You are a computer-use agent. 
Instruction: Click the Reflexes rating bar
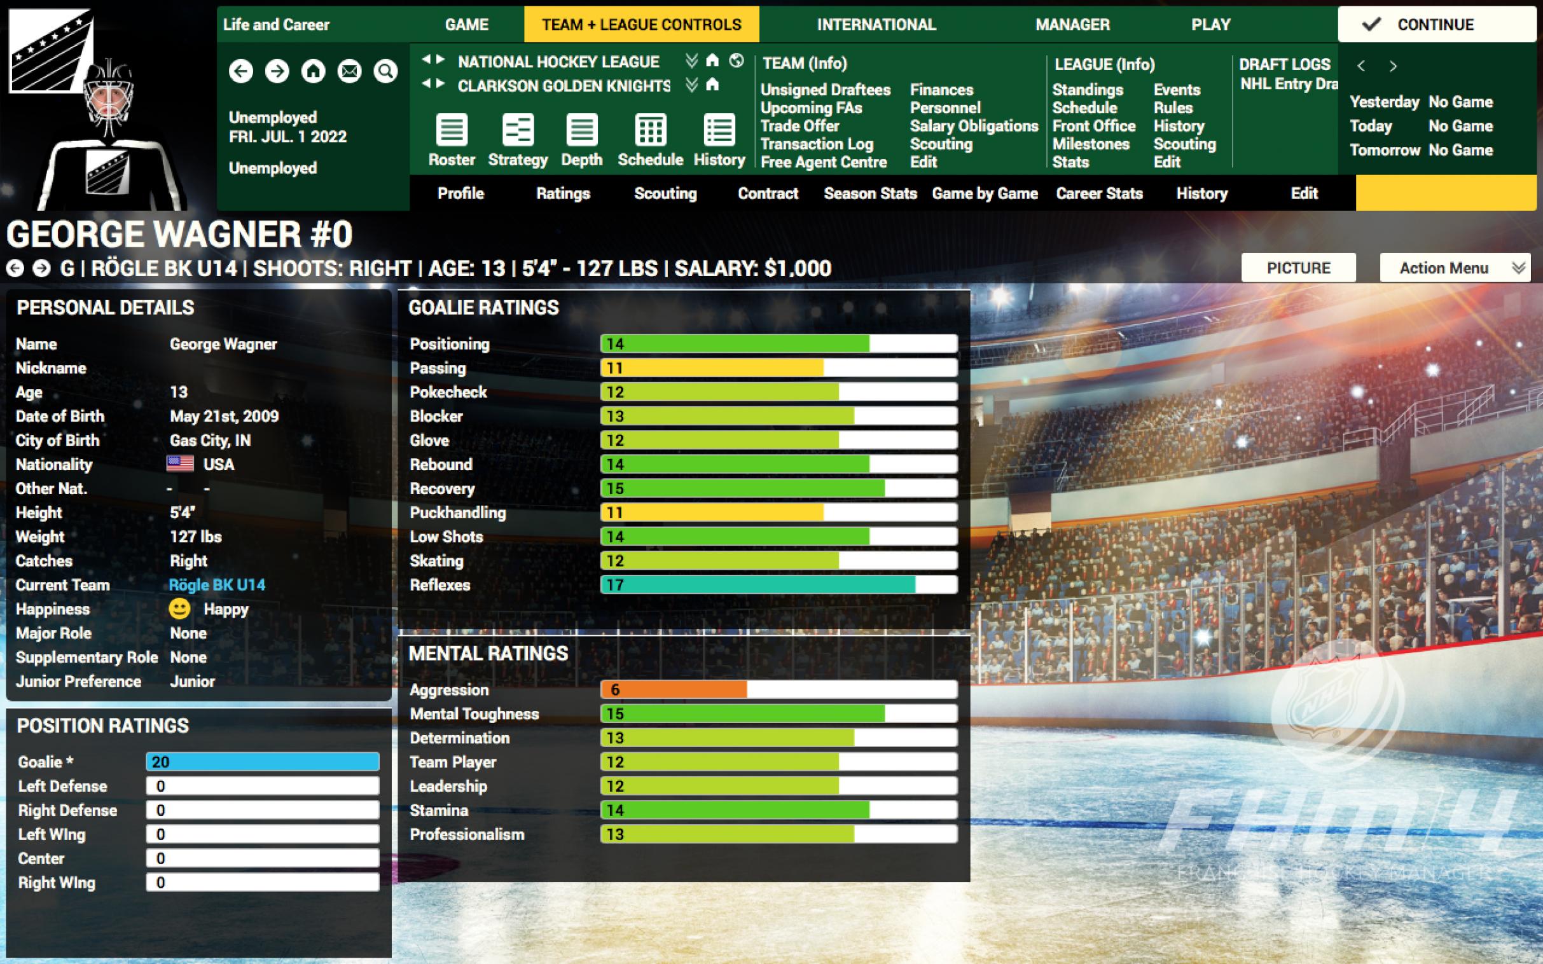coord(778,584)
